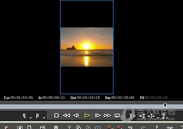
Task: Click the sunset video preview frame
Action: (x=87, y=47)
